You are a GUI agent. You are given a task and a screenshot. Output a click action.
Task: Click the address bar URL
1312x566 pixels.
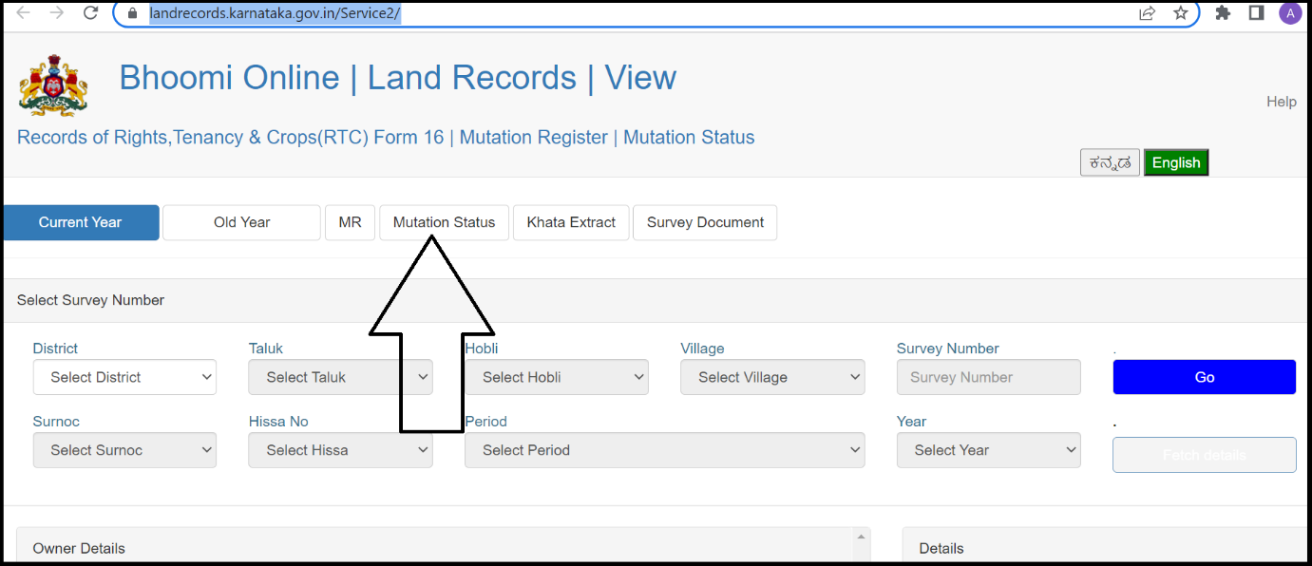[275, 14]
